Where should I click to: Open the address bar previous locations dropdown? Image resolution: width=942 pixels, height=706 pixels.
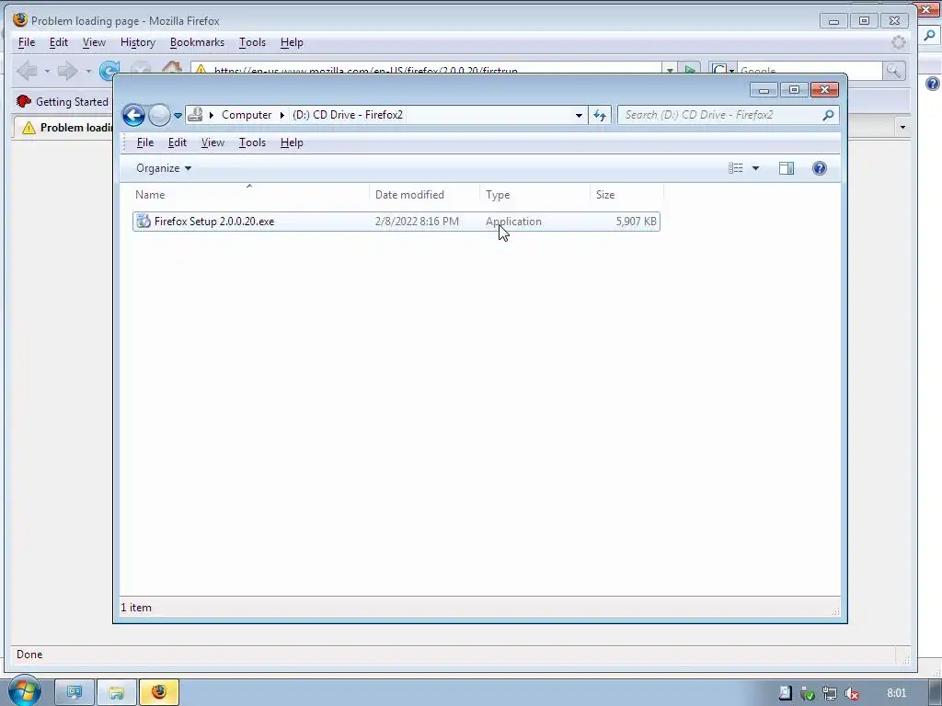pyautogui.click(x=579, y=115)
